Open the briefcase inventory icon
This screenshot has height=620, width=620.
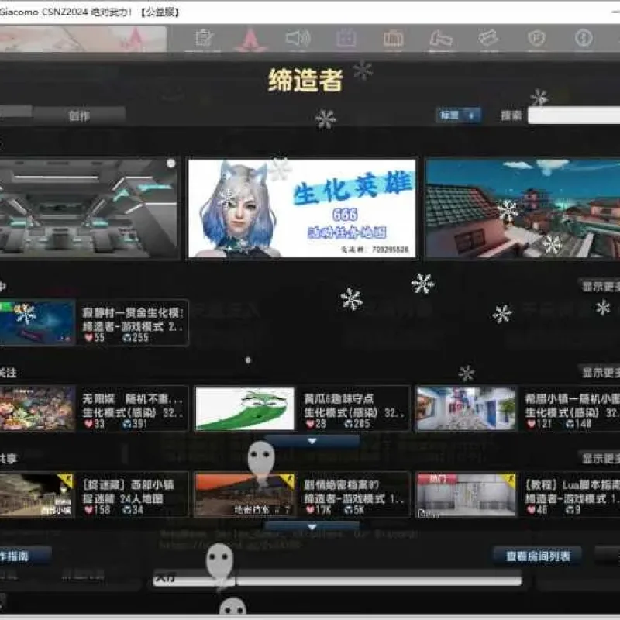(x=393, y=38)
